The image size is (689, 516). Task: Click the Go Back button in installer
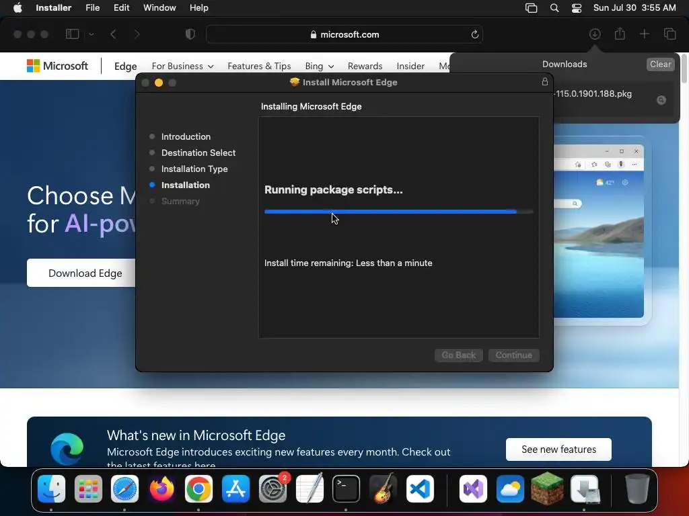point(459,355)
